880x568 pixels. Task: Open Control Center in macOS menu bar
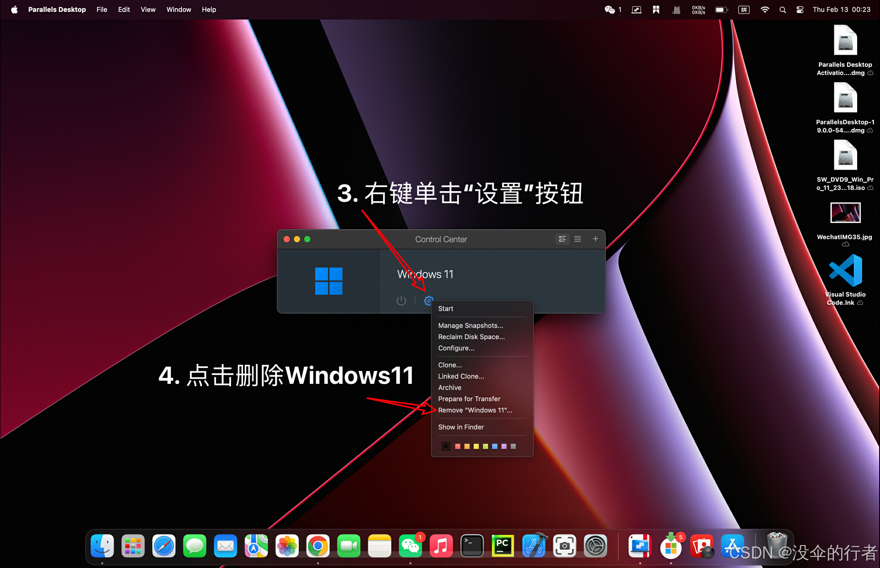pyautogui.click(x=800, y=9)
